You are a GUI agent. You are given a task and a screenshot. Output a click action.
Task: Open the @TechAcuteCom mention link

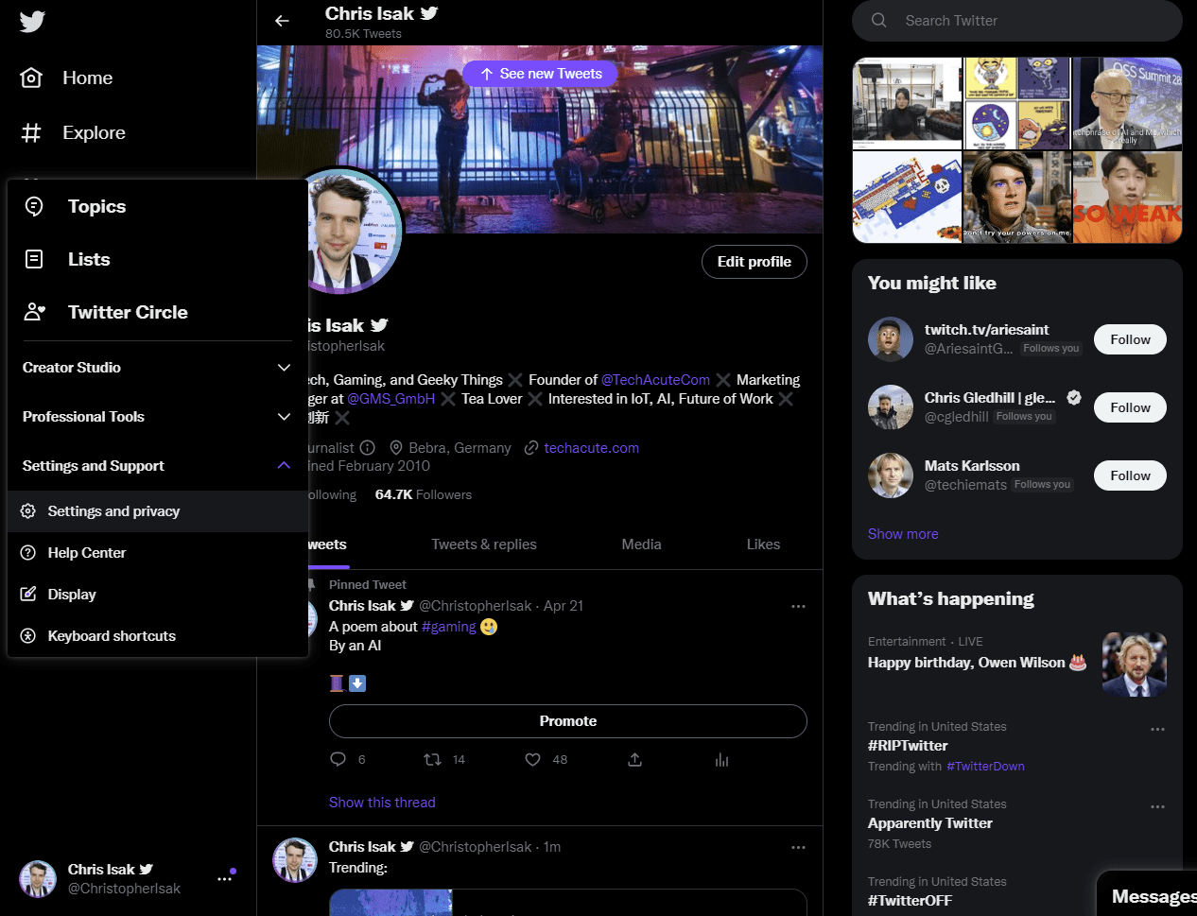point(655,380)
